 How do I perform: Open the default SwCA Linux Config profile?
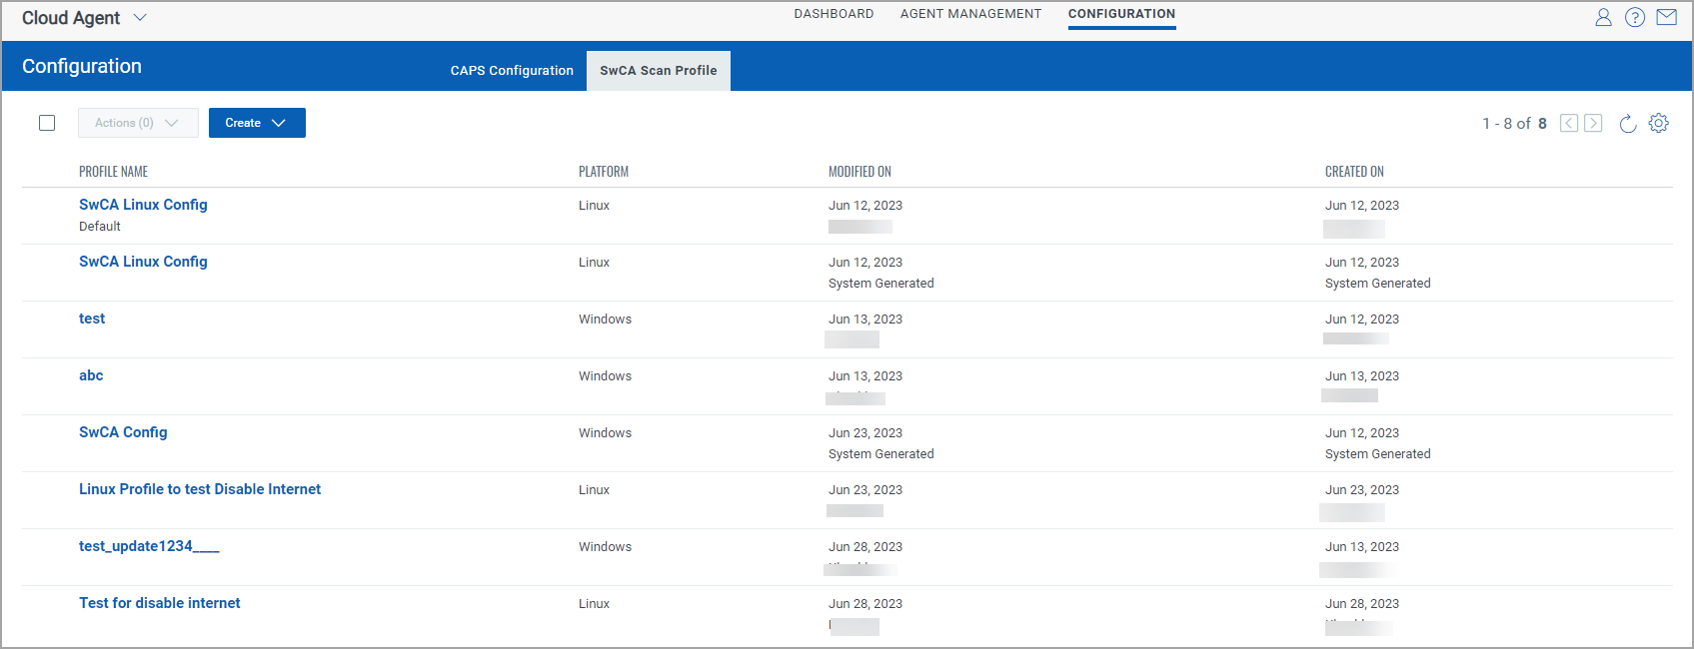point(143,205)
